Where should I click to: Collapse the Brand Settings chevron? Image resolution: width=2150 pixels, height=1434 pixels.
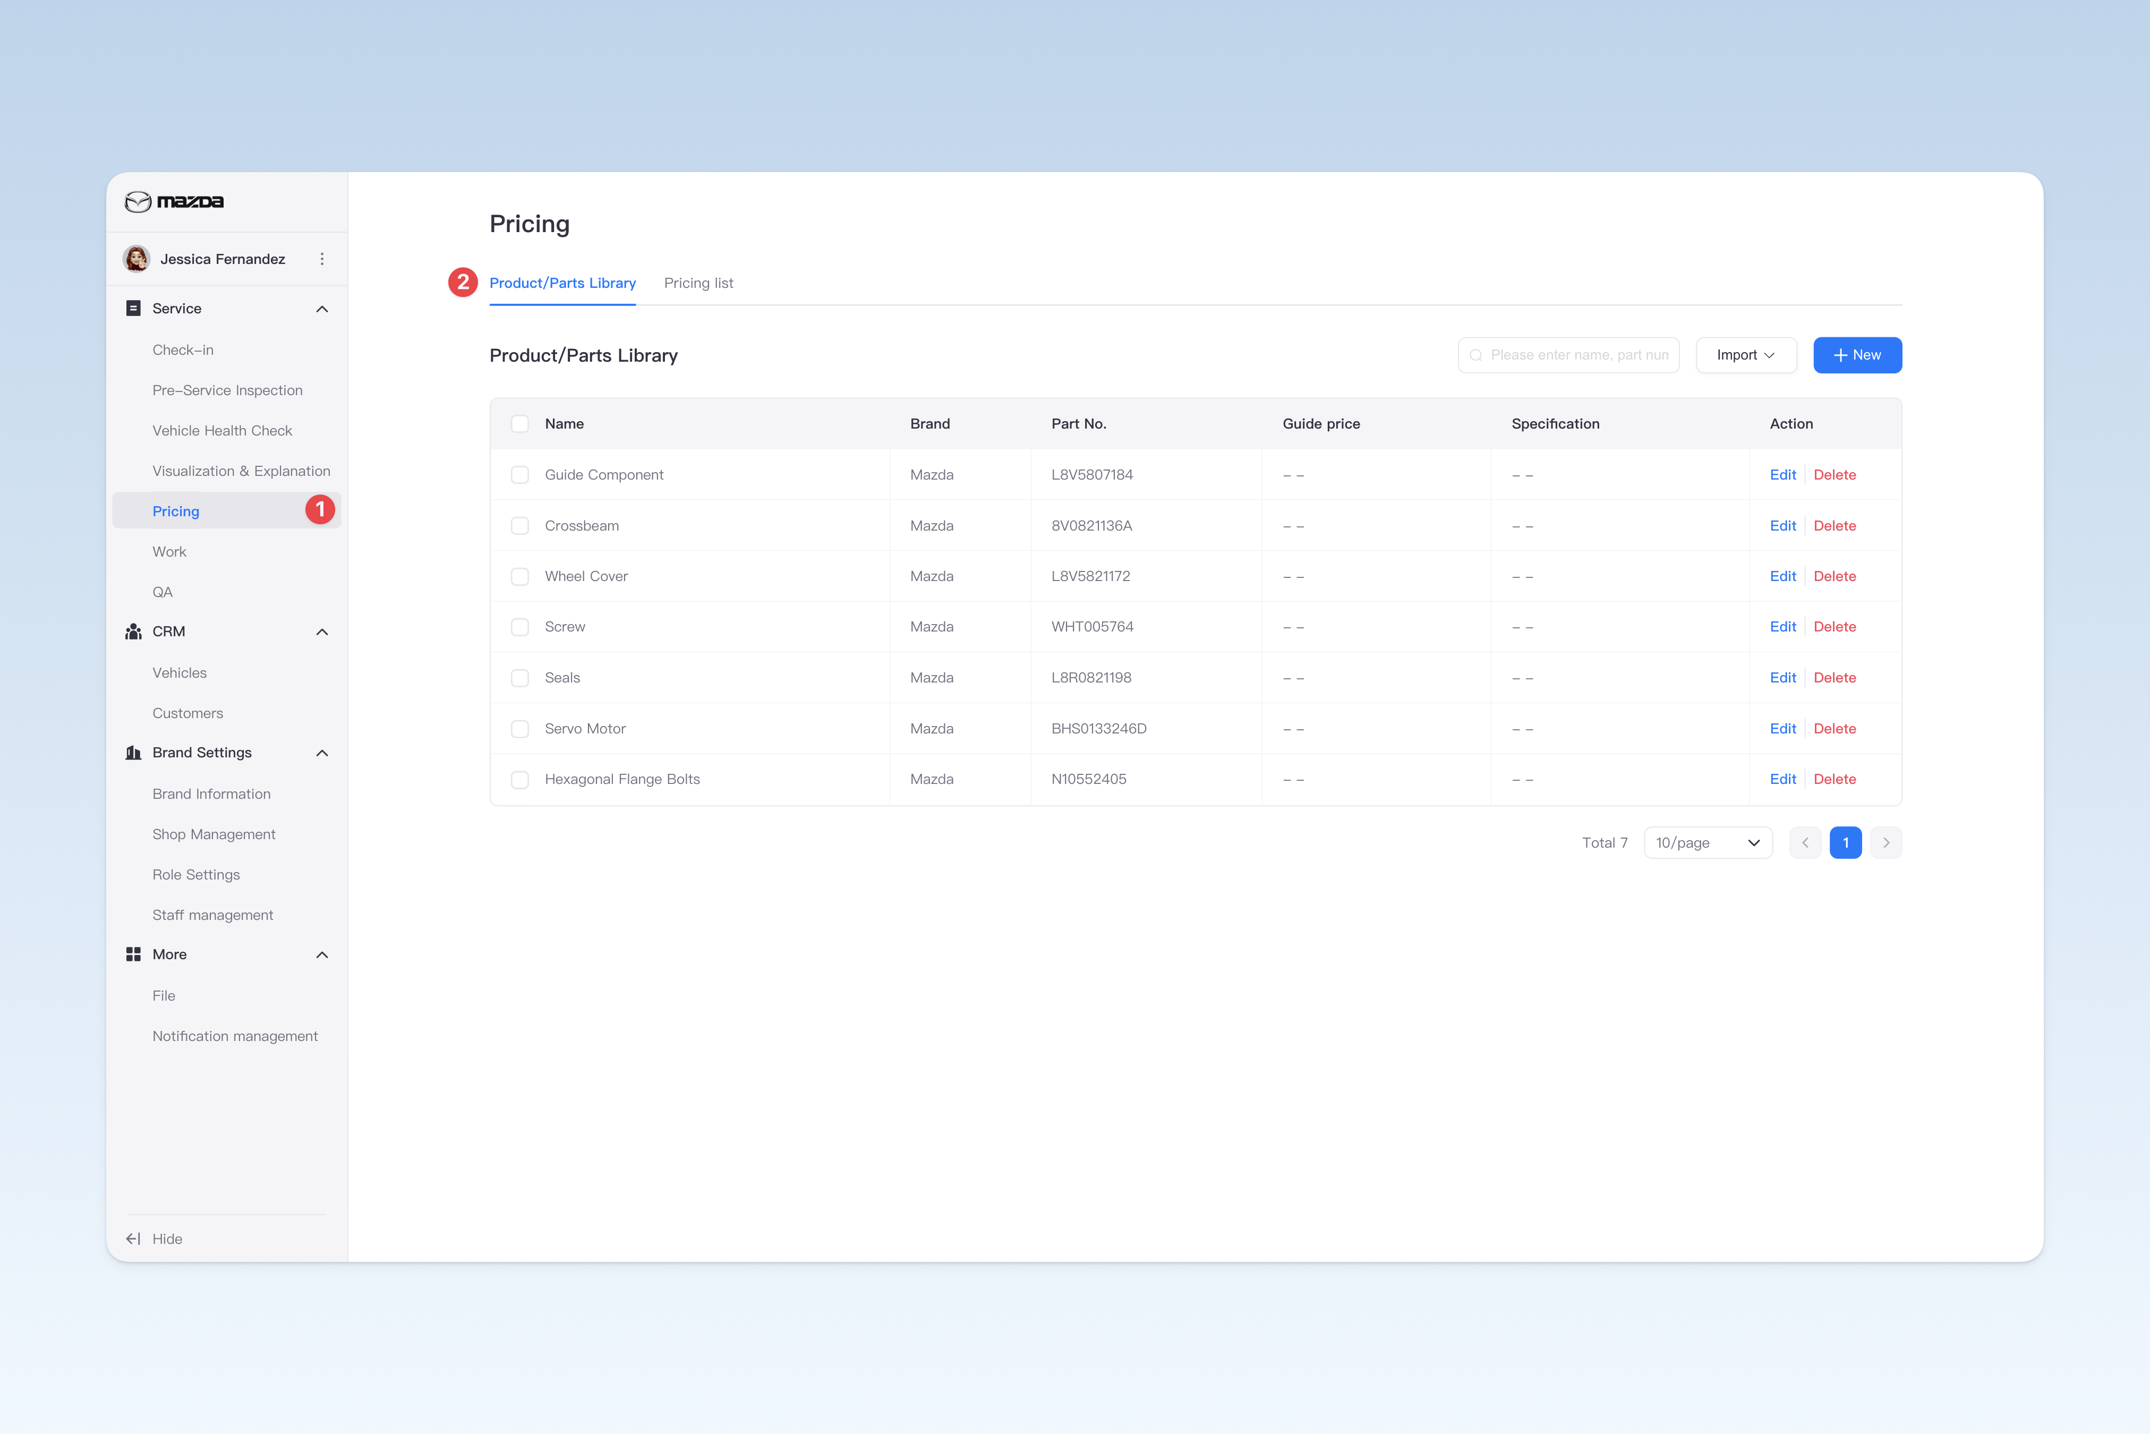tap(322, 753)
